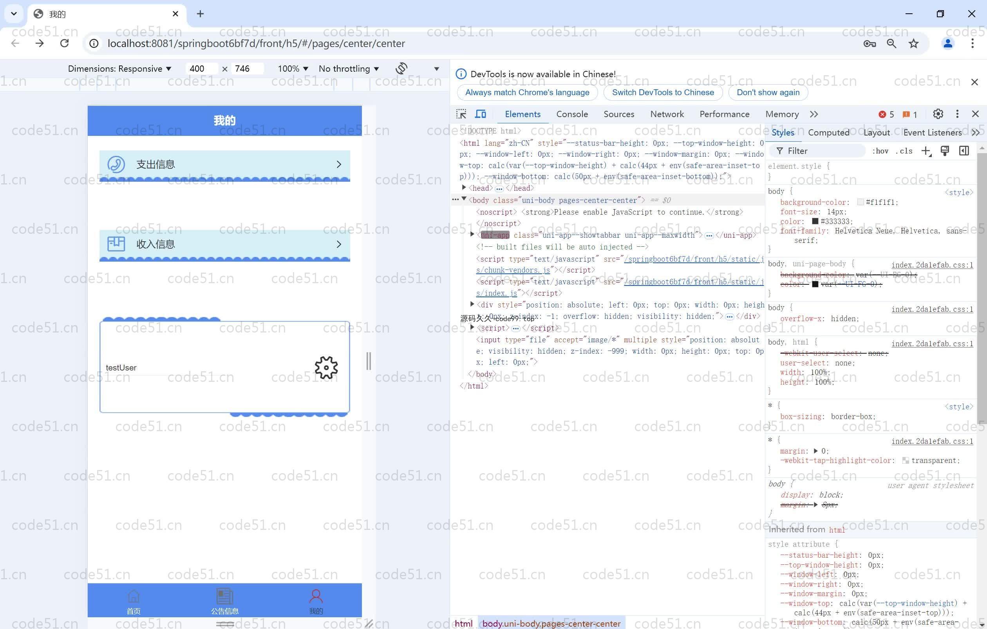Toggle rendering emulations paintbrush icon
This screenshot has height=629, width=987.
coord(945,151)
